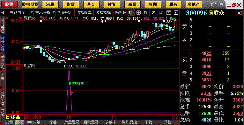Click the panel layout window icon
The height and width of the screenshot is (125, 244).
[168, 12]
